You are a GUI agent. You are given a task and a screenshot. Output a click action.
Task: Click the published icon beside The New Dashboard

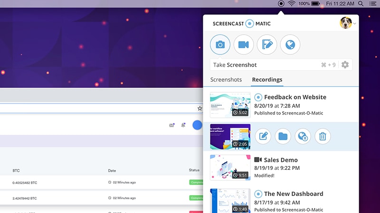pyautogui.click(x=258, y=194)
